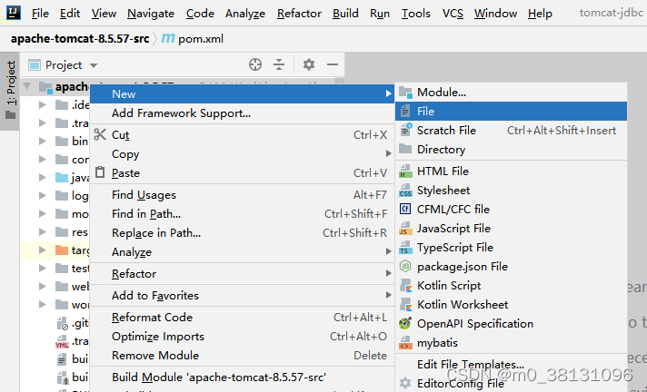This screenshot has width=647, height=392.
Task: Click the package.json File node icon
Action: tap(405, 266)
